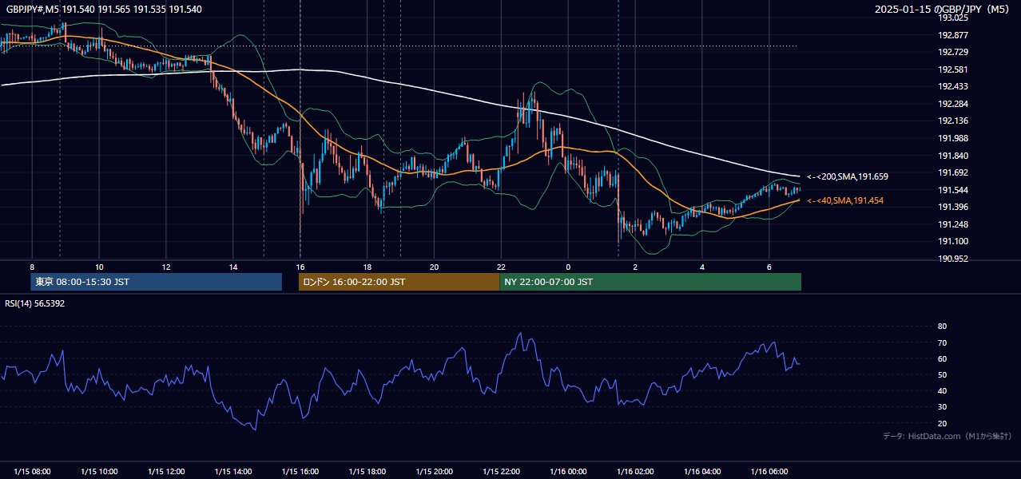
Task: Click hour tick 10 below the price chart
Action: coord(99,267)
